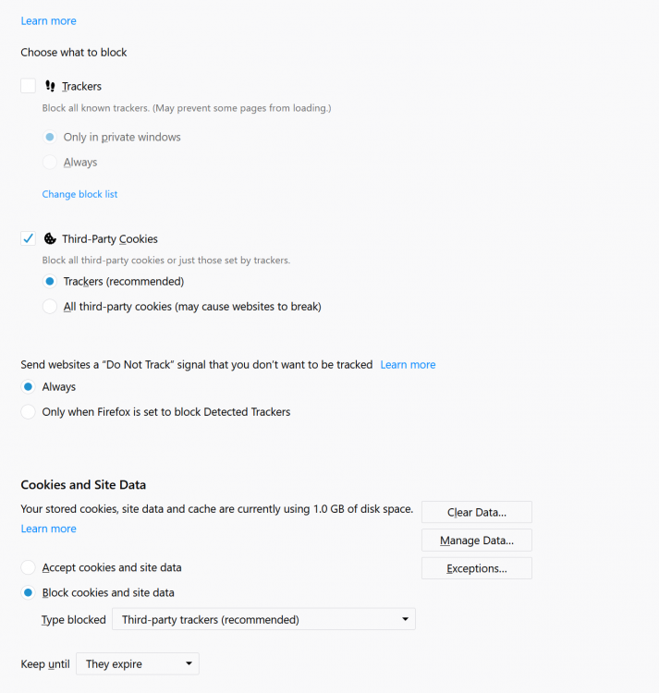Screen dimensions: 659x693
Task: Open the Manage Data dialog
Action: [x=476, y=540]
